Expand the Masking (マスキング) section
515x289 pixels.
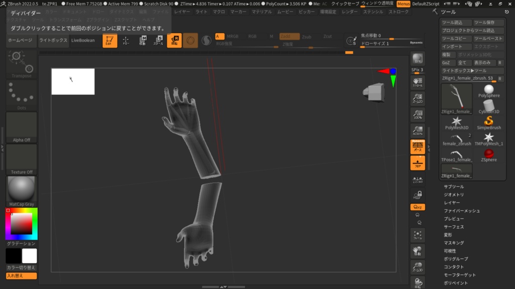[x=454, y=243]
